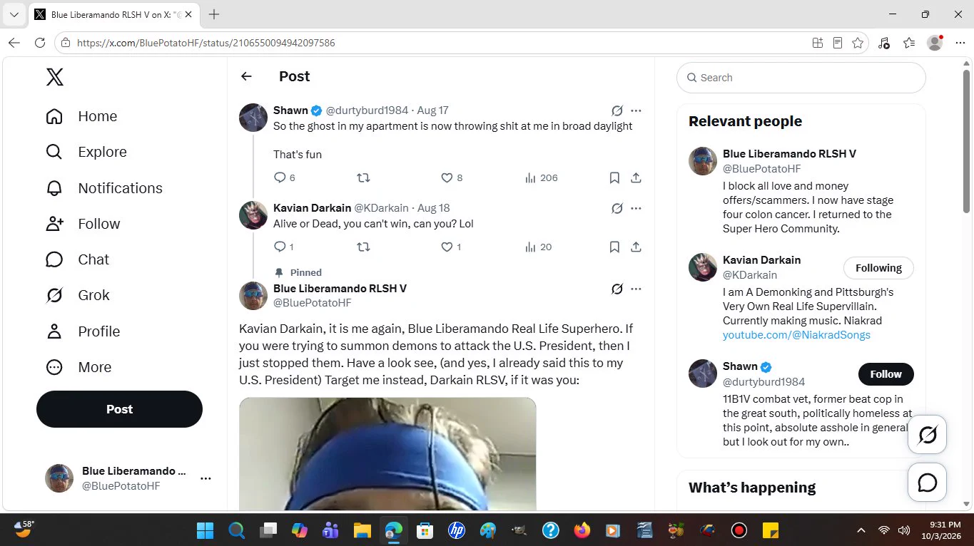Click the black Post button
Image resolution: width=974 pixels, height=546 pixels.
pyautogui.click(x=119, y=409)
